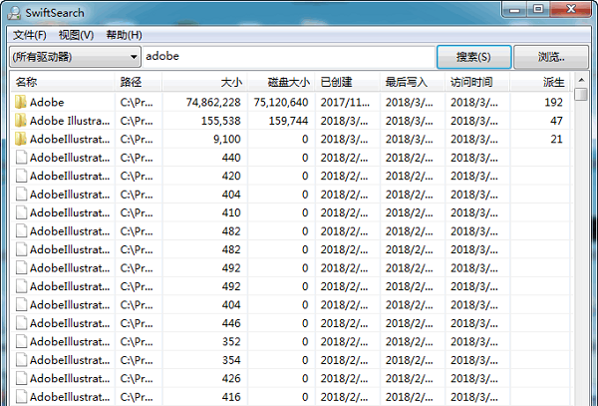
Task: Click file icon in row sized 446
Action: click(x=21, y=323)
